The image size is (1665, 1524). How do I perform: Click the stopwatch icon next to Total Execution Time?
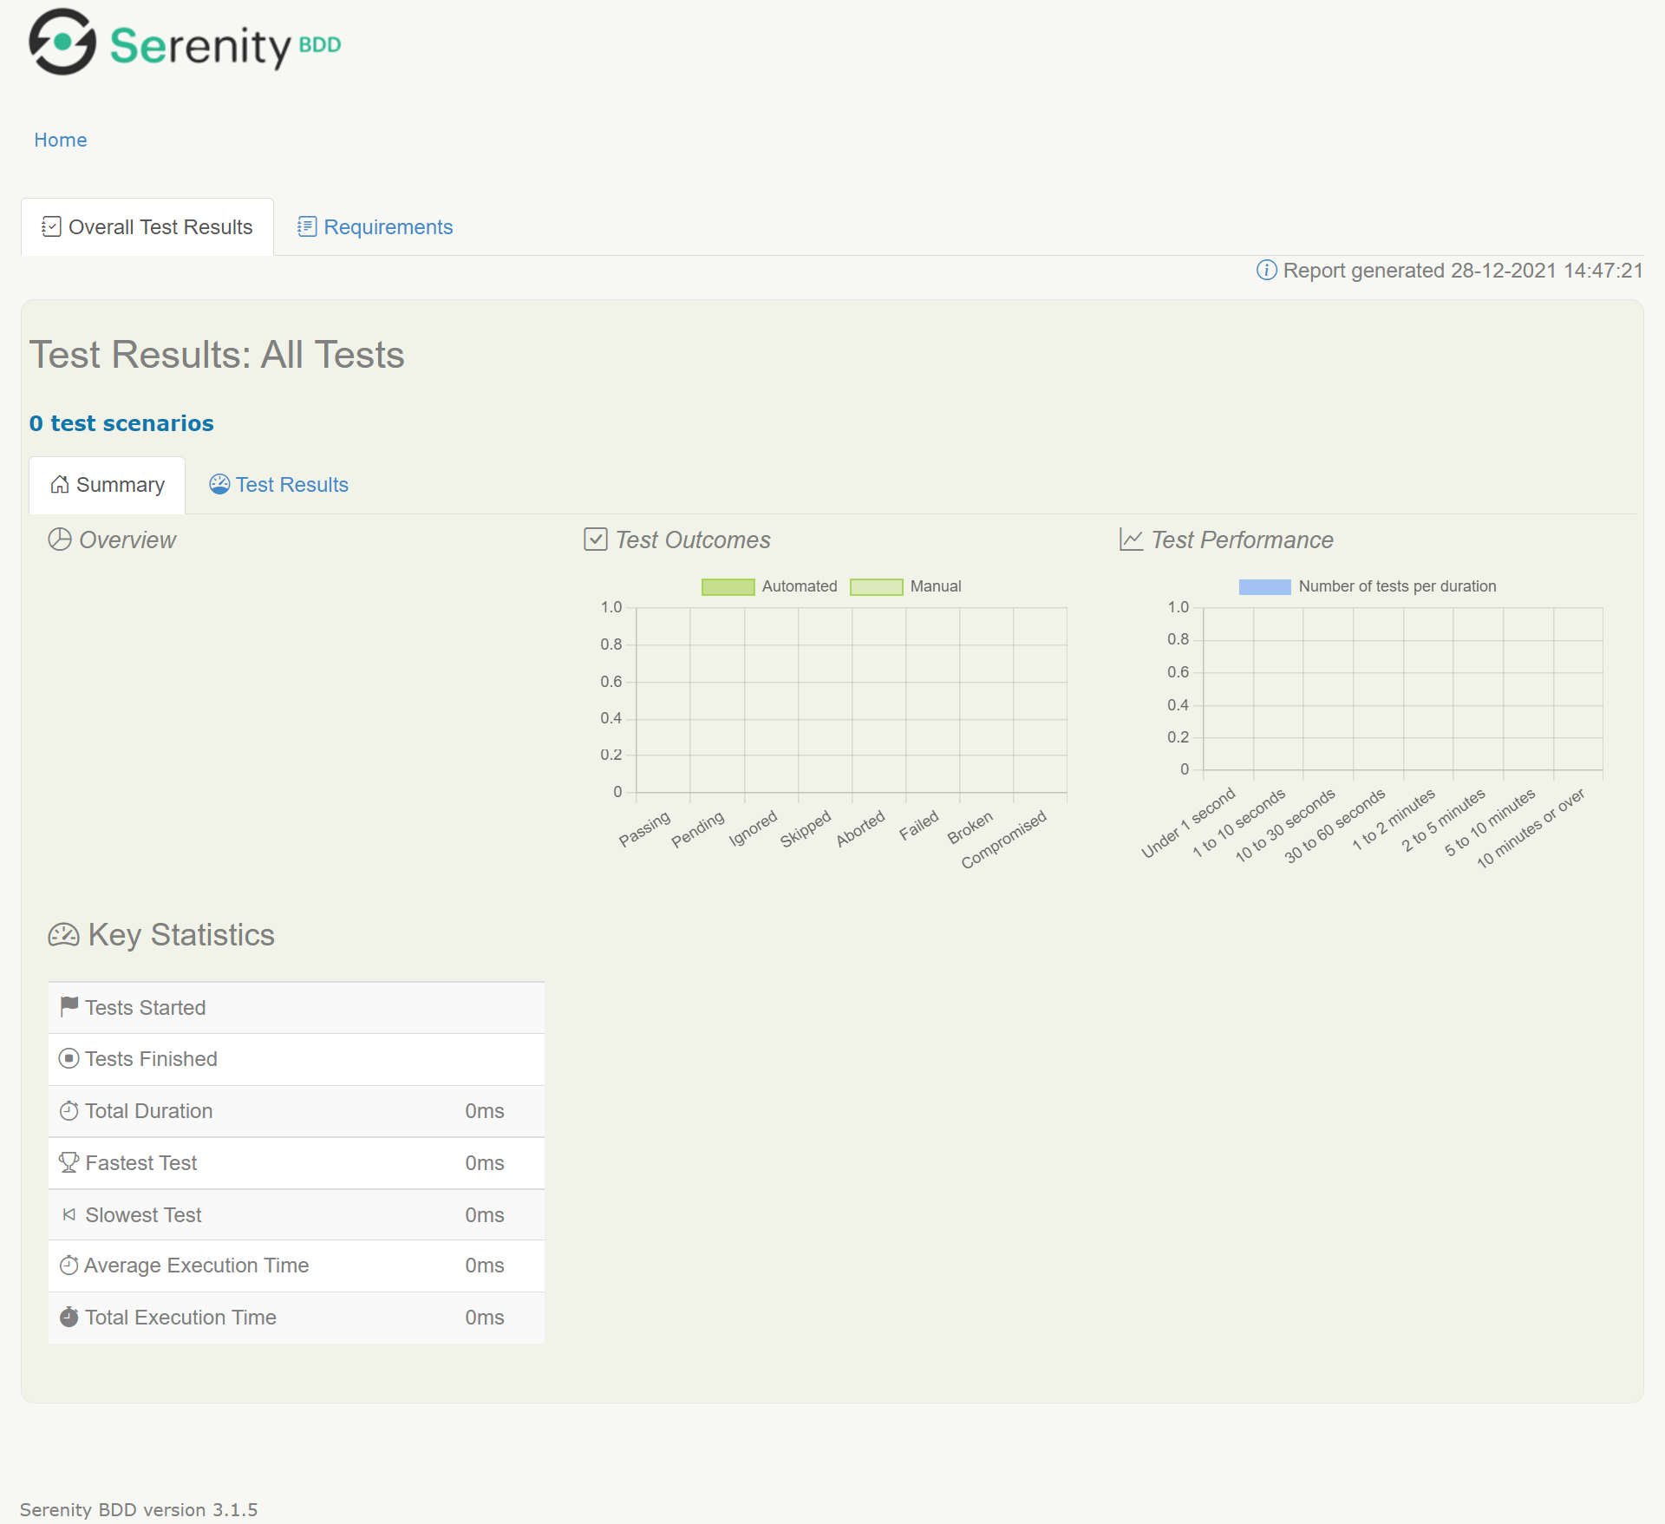tap(69, 1317)
